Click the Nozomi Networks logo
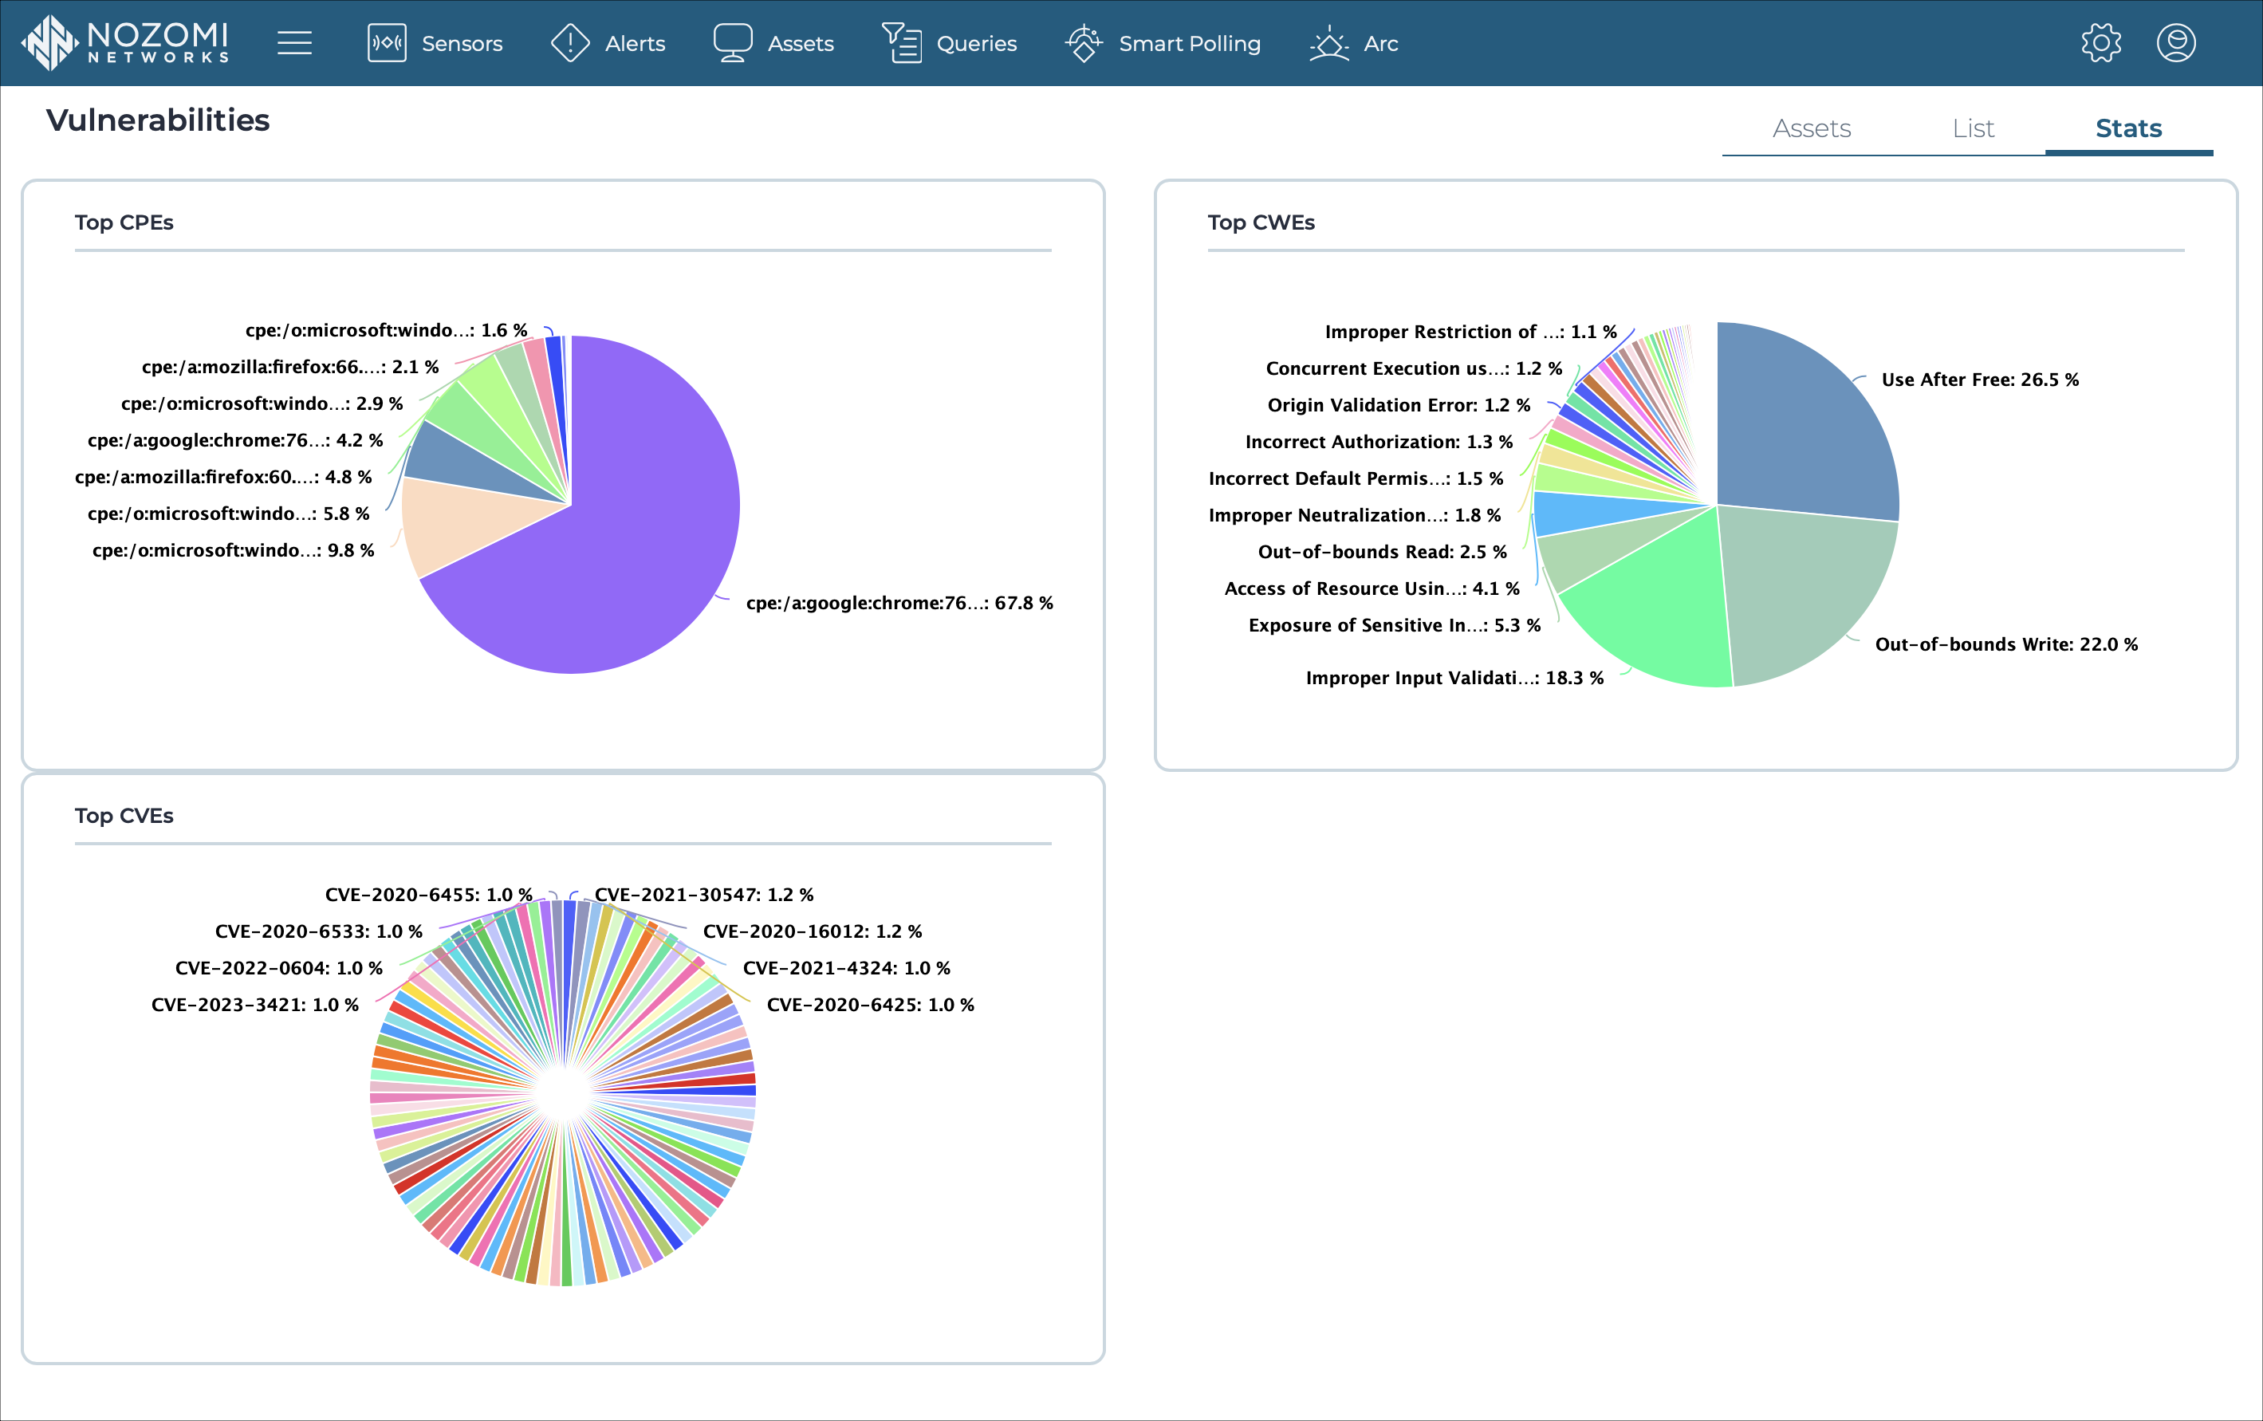 pyautogui.click(x=123, y=44)
